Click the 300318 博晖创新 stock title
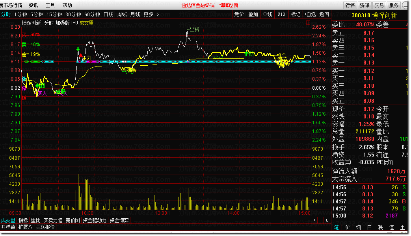The width and height of the screenshot is (411, 236). (374, 15)
